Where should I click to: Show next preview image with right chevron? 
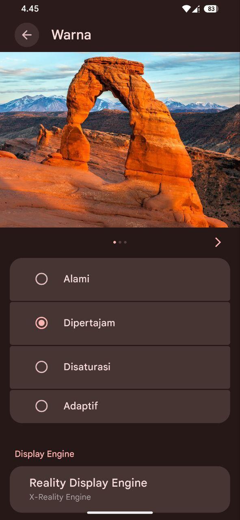click(218, 243)
